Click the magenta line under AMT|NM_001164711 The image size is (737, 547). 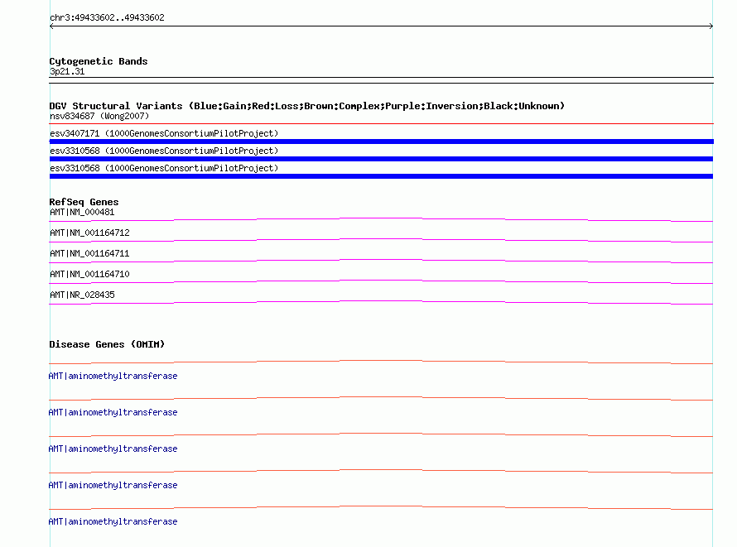(381, 261)
